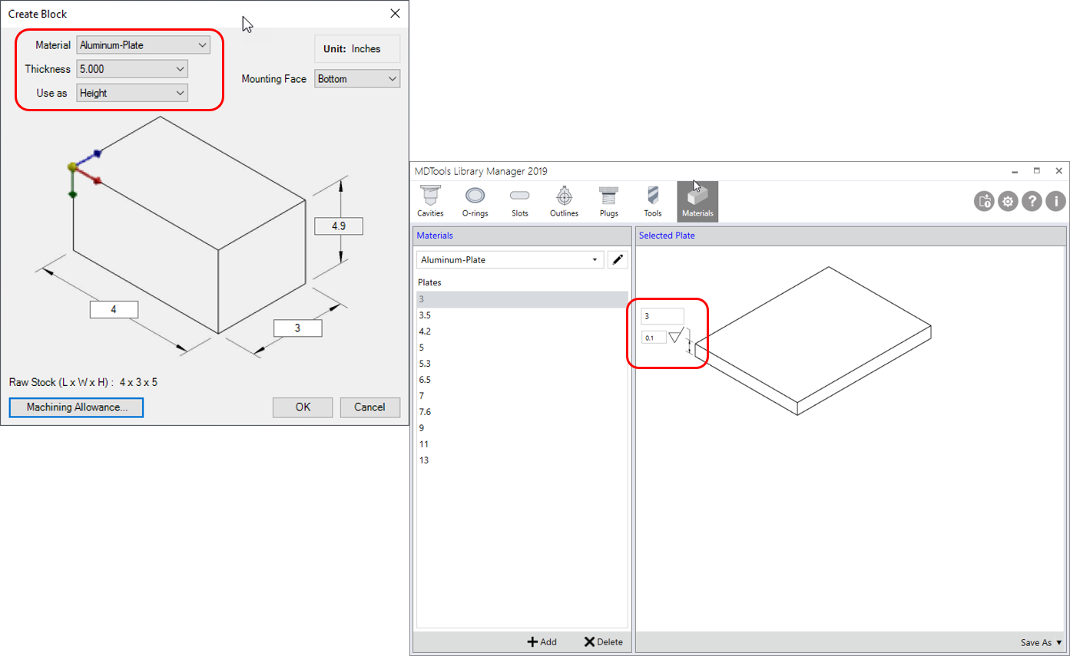Open the help question mark icon
Screen dimensions: 1070x656
[1032, 201]
